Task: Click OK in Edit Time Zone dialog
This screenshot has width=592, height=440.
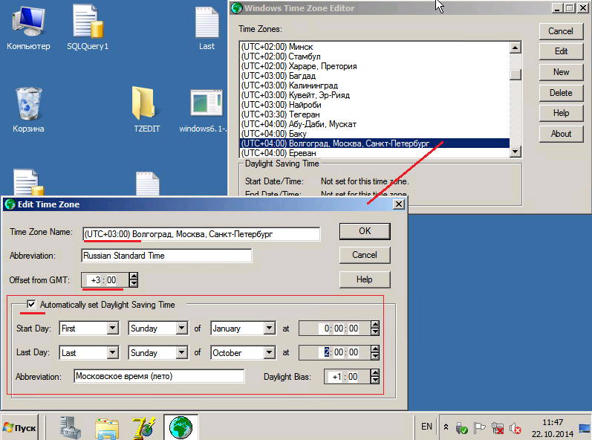Action: 365,231
